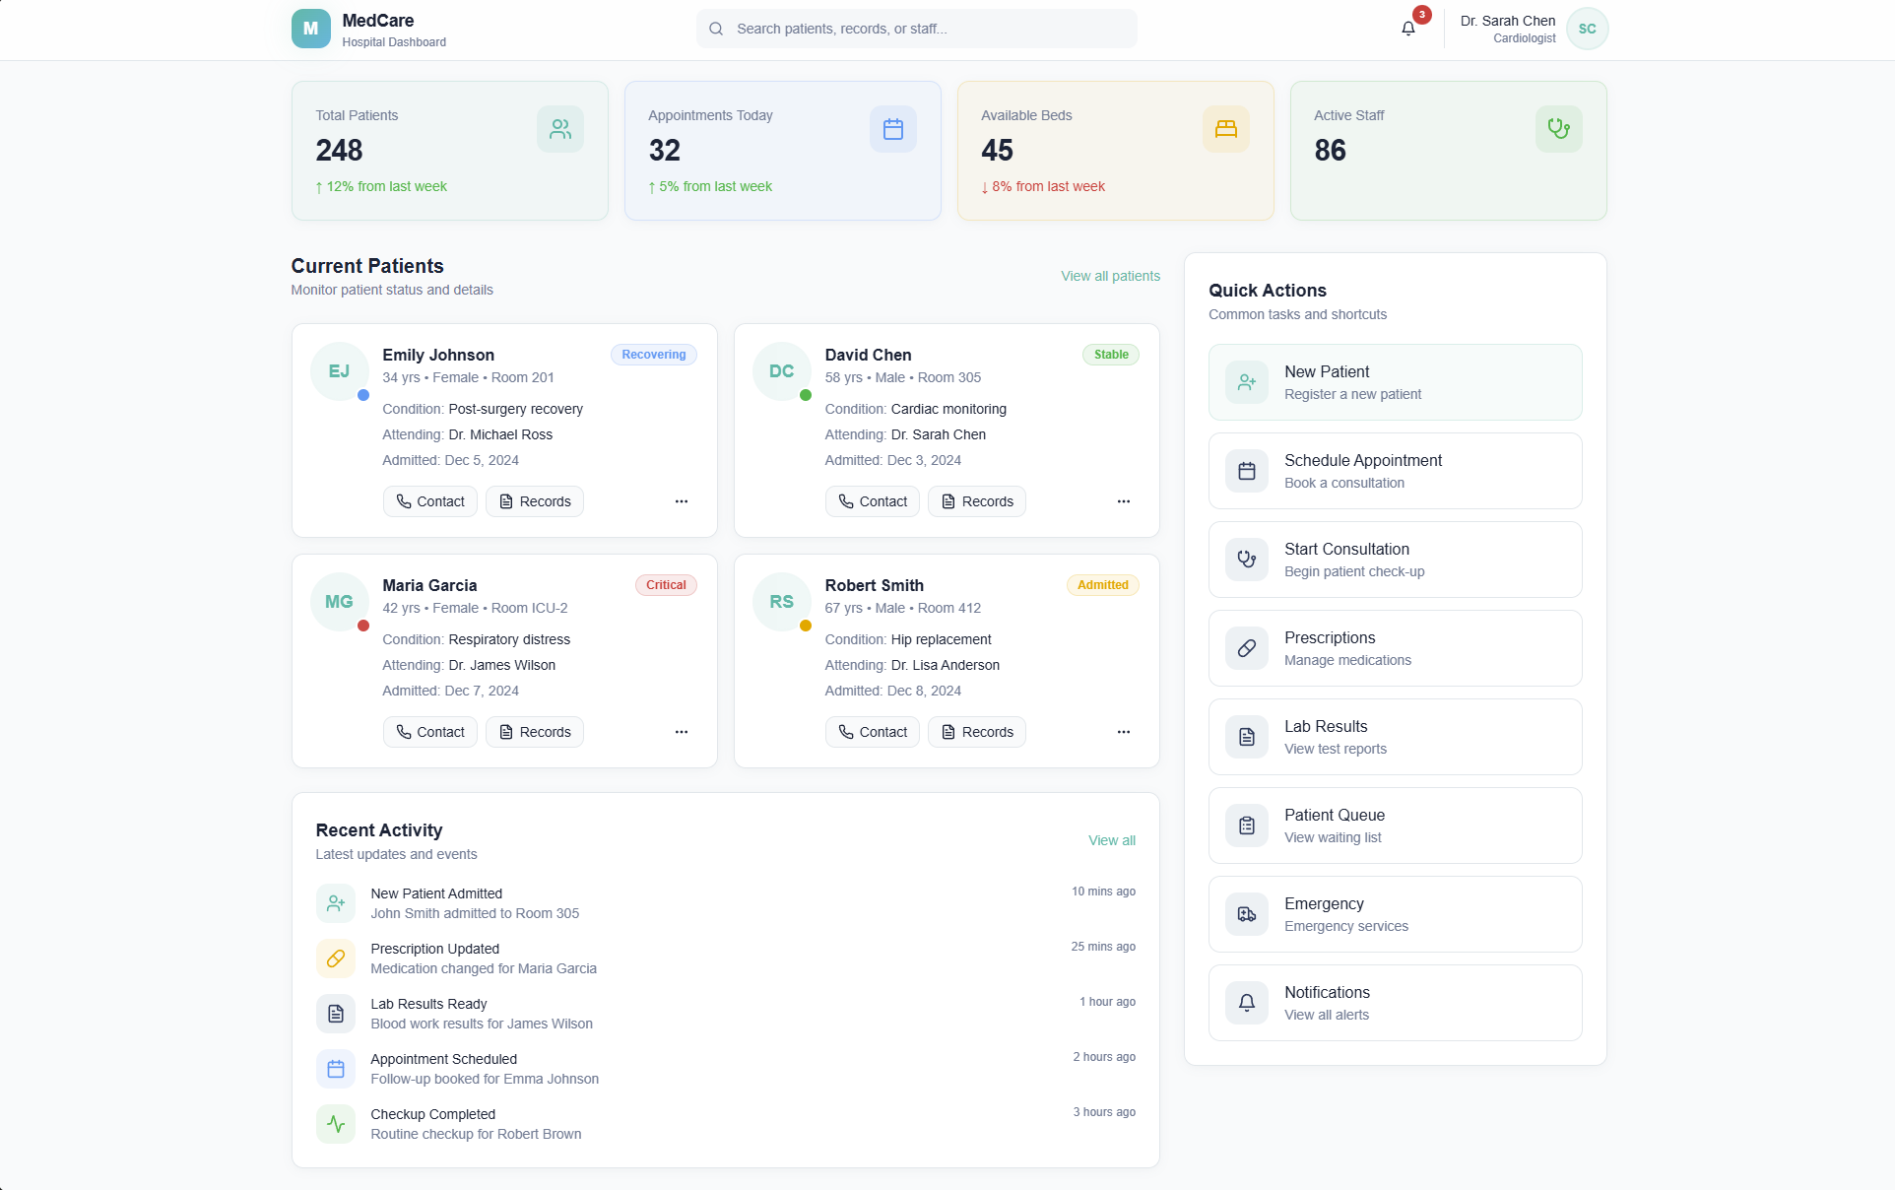
Task: Click the Total Patients people icon
Action: pyautogui.click(x=559, y=129)
